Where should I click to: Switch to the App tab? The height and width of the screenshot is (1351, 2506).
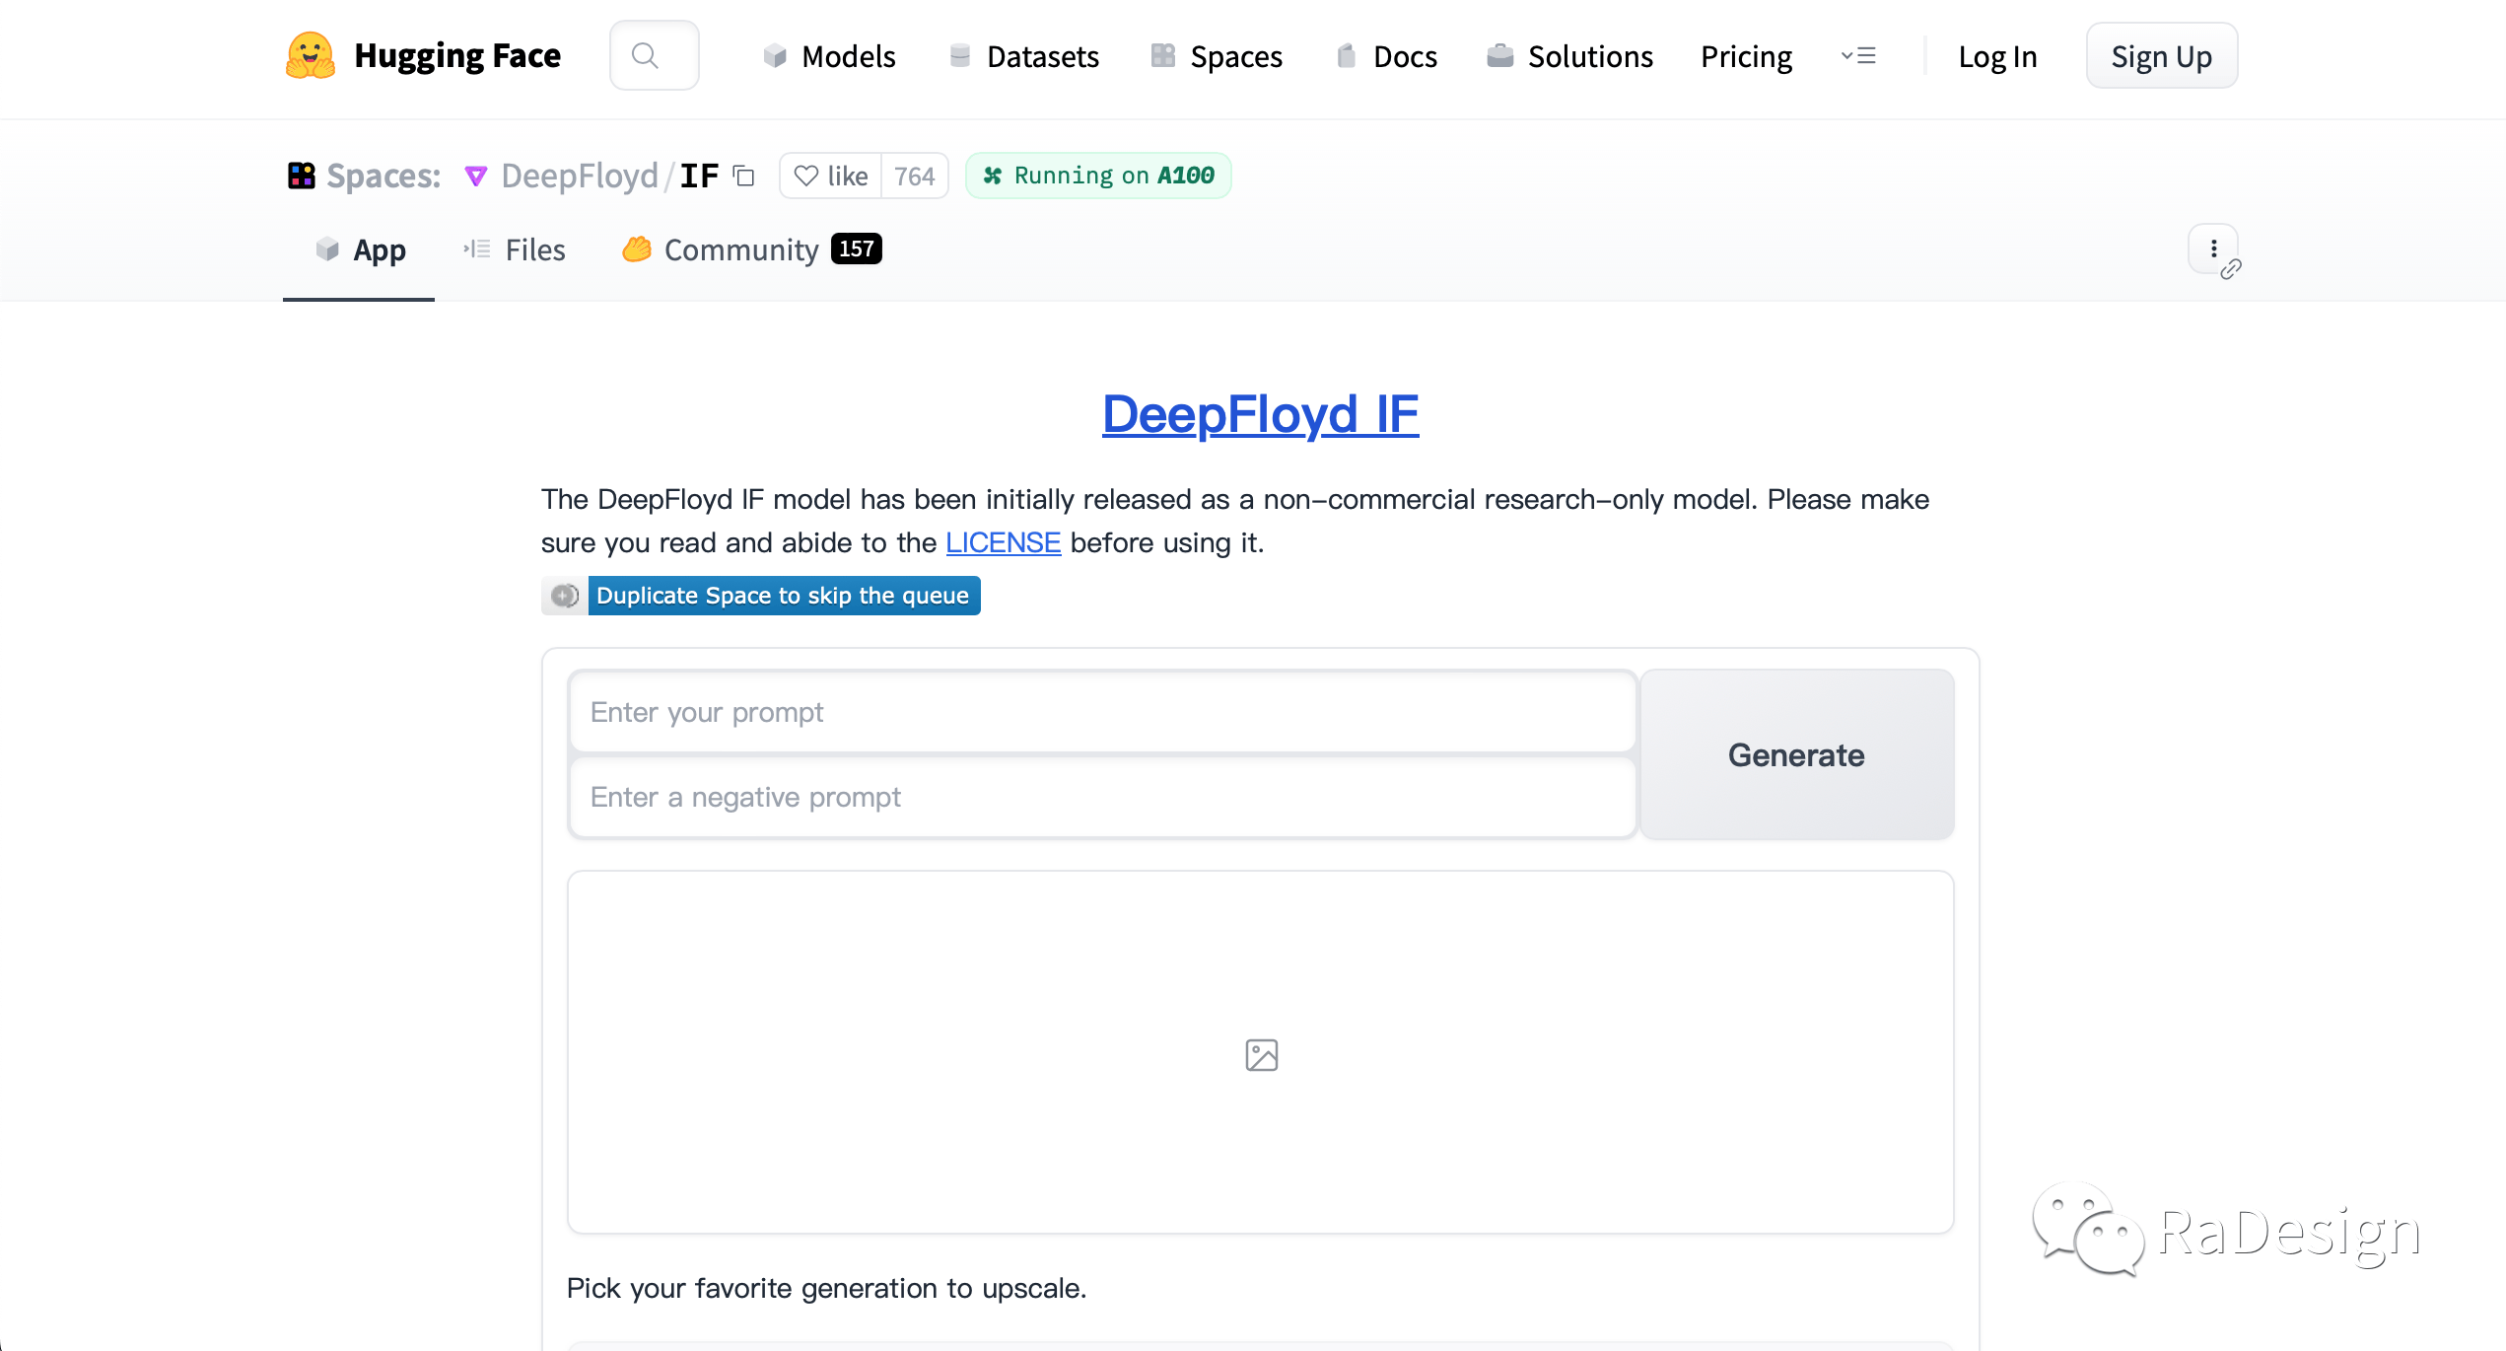[x=359, y=250]
